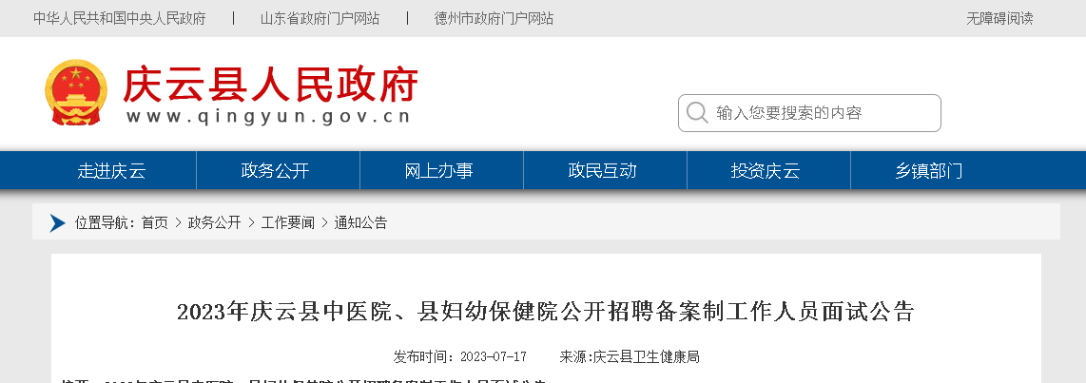
Task: Open 政务公开 navigation menu
Action: point(275,170)
